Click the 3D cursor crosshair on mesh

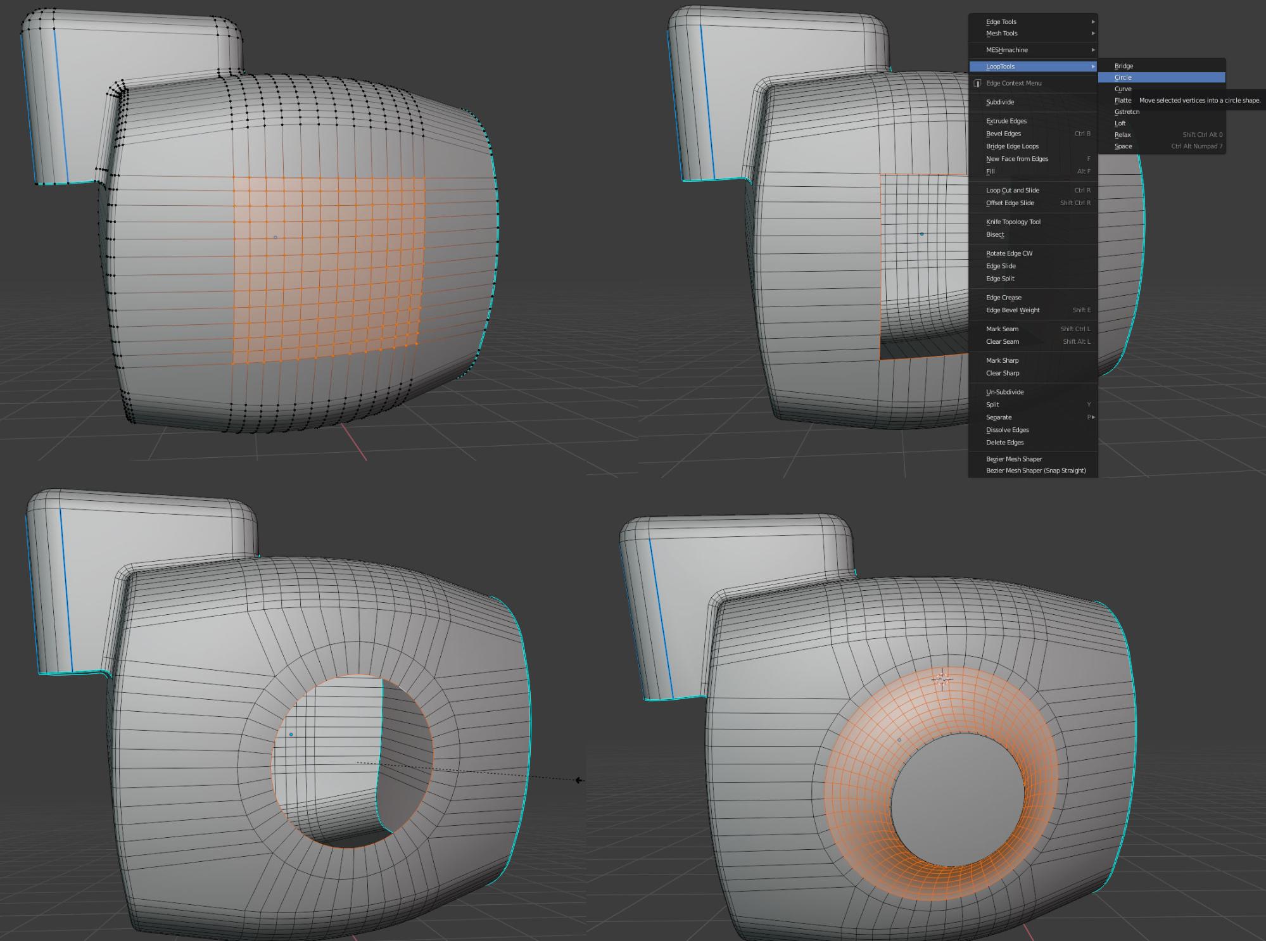pyautogui.click(x=942, y=679)
